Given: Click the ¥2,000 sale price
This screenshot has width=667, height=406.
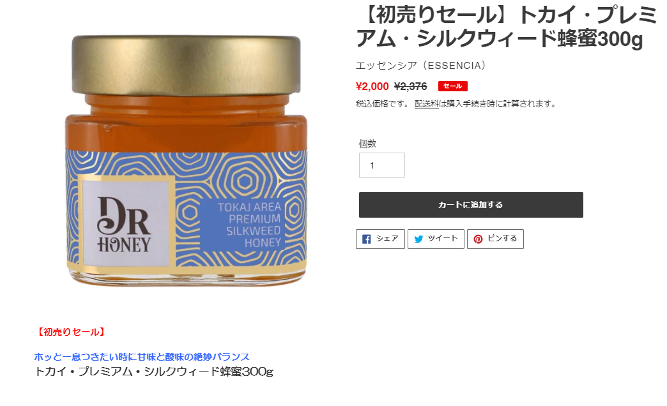Looking at the screenshot, I should click(x=372, y=86).
